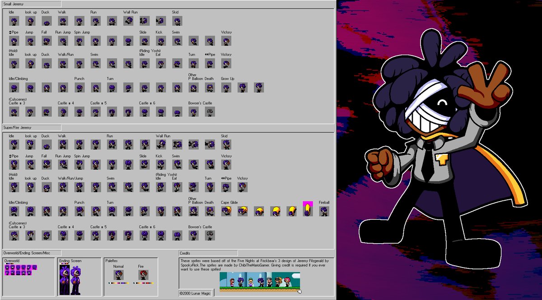Select the Slide sprite in Super/Fire Jeremy panel
The image size is (542, 300).
145,165
